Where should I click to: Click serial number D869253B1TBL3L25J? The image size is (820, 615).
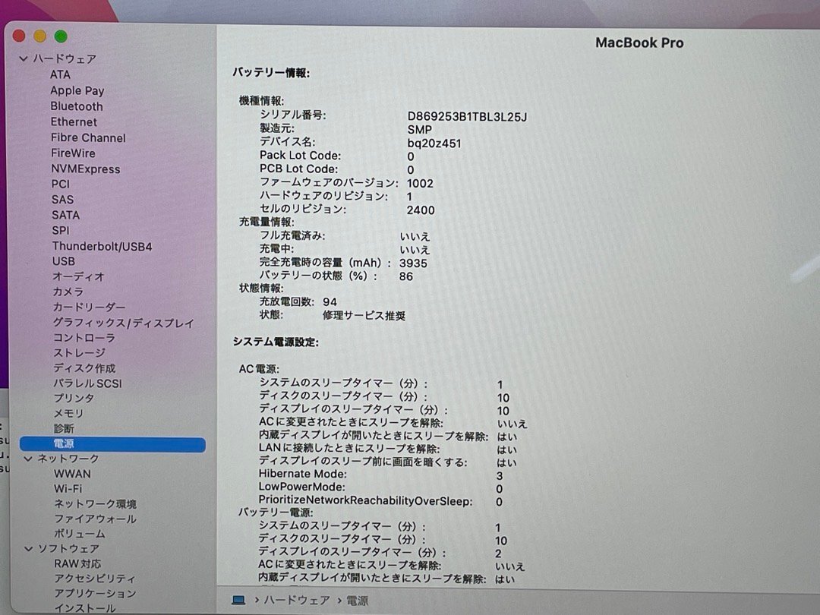[467, 117]
